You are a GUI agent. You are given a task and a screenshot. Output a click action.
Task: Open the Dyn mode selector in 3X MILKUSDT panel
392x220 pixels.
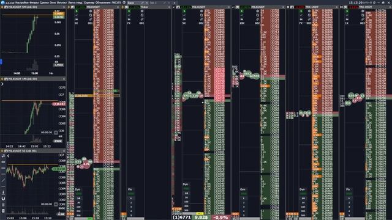(x=78, y=189)
